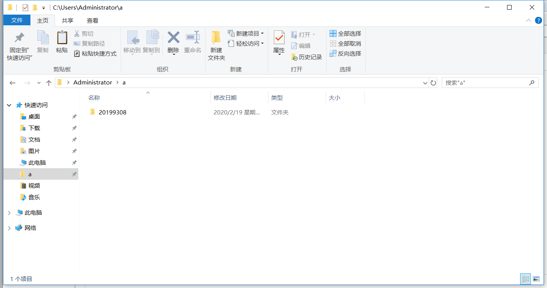Image resolution: width=547 pixels, height=288 pixels.
Task: Expand This PC (此电脑) tree node
Action: (x=9, y=213)
